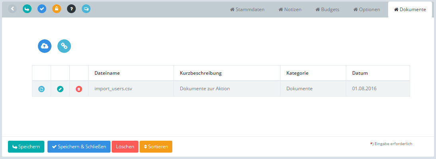Viewport: 436px width, 159px height.
Task: Open the chat bubbles icon in top bar
Action: click(86, 9)
